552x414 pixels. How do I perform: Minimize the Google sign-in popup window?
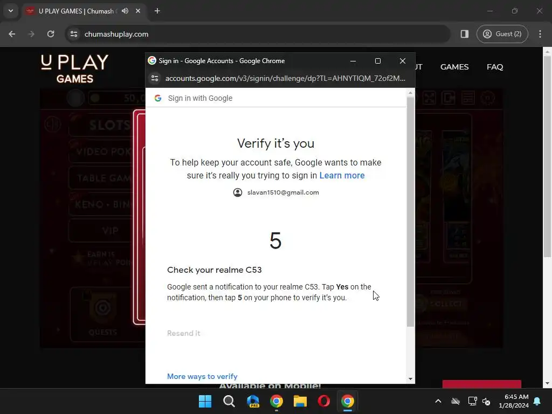click(353, 61)
